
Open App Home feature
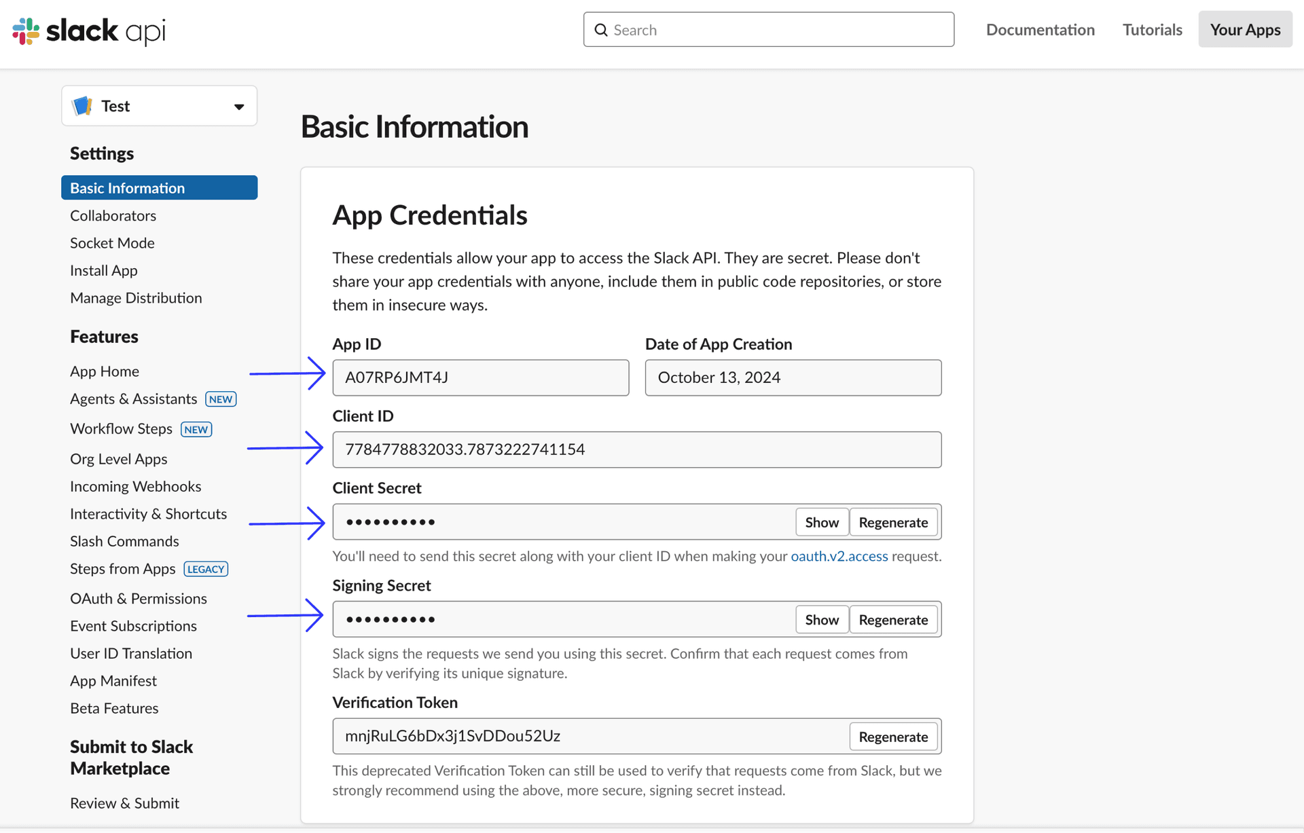coord(105,371)
